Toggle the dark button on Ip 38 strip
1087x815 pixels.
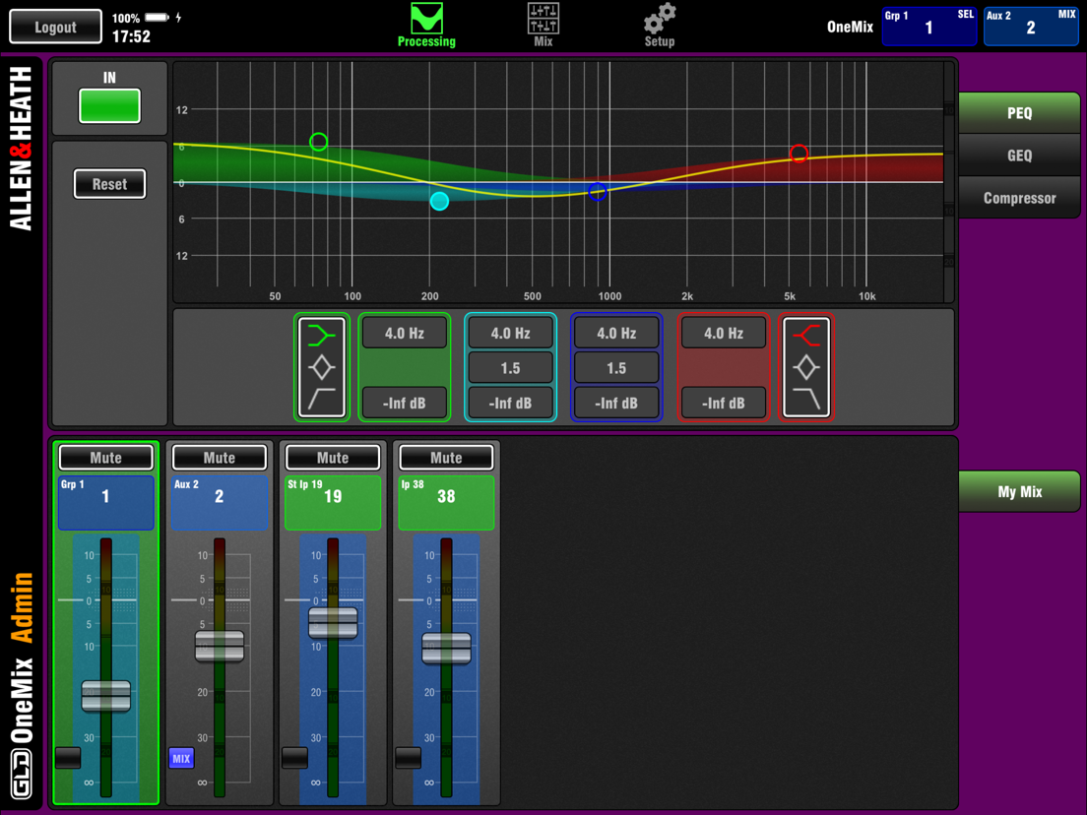(x=408, y=758)
